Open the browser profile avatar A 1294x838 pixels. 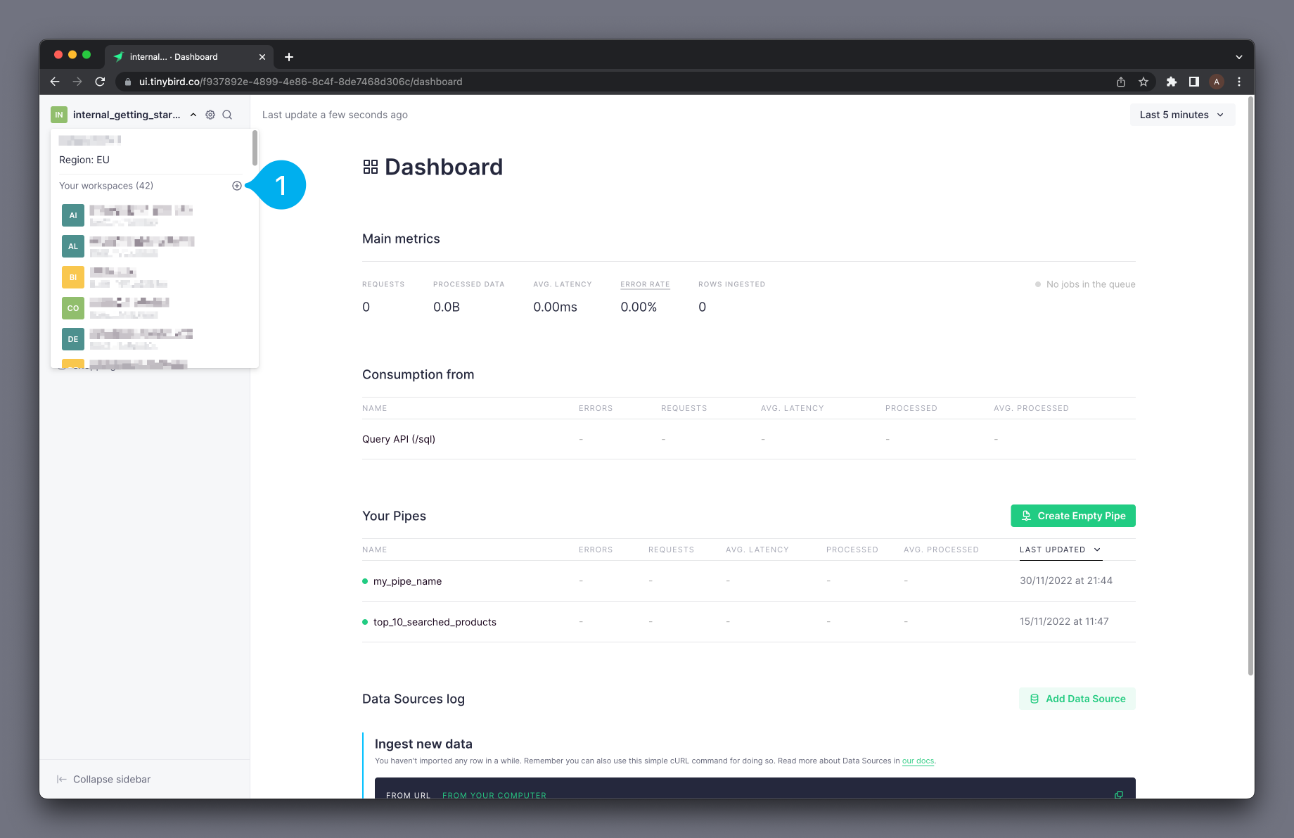(1217, 82)
